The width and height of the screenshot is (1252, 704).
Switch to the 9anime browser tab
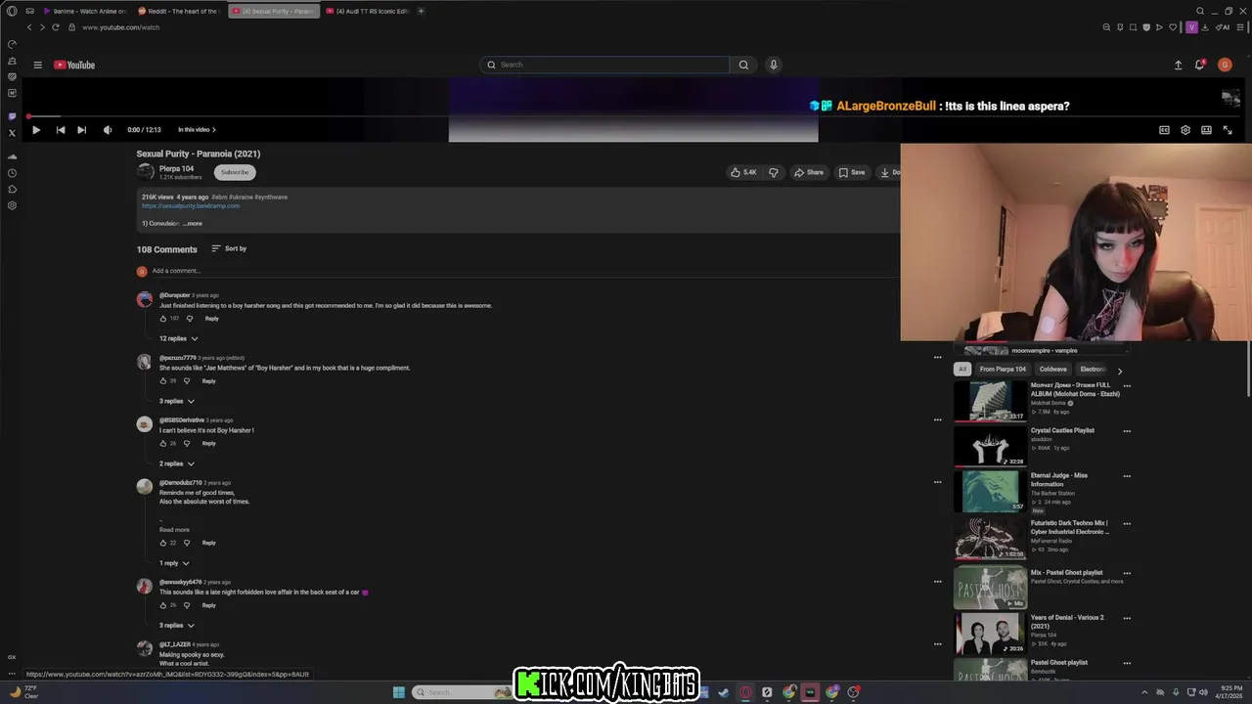[85, 11]
